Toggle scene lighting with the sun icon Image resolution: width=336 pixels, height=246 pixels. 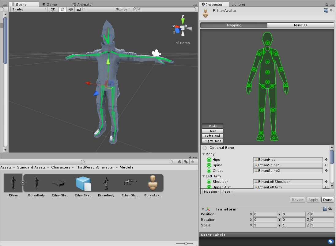(62, 9)
